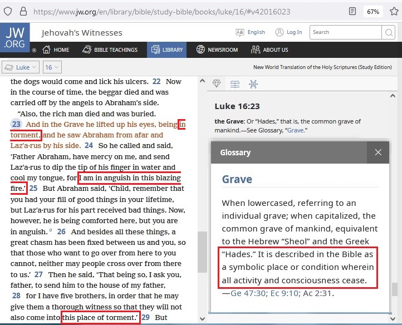Viewport: 402px width, 325px height.
Task: Click the JW.ORG logo
Action: click(15, 37)
